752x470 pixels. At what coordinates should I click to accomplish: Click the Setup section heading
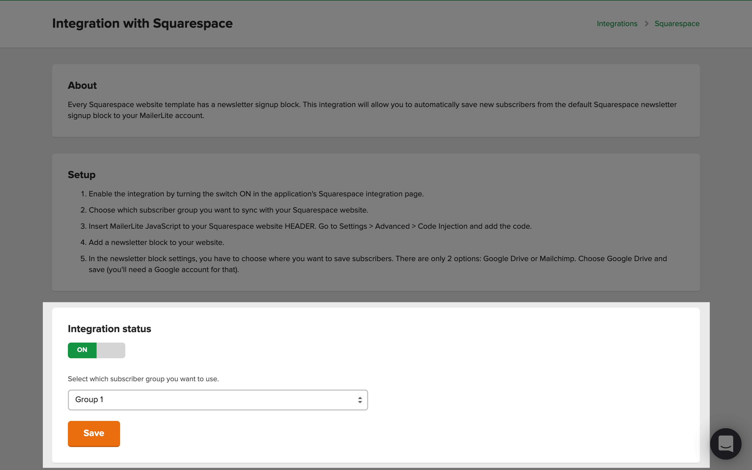pyautogui.click(x=82, y=175)
